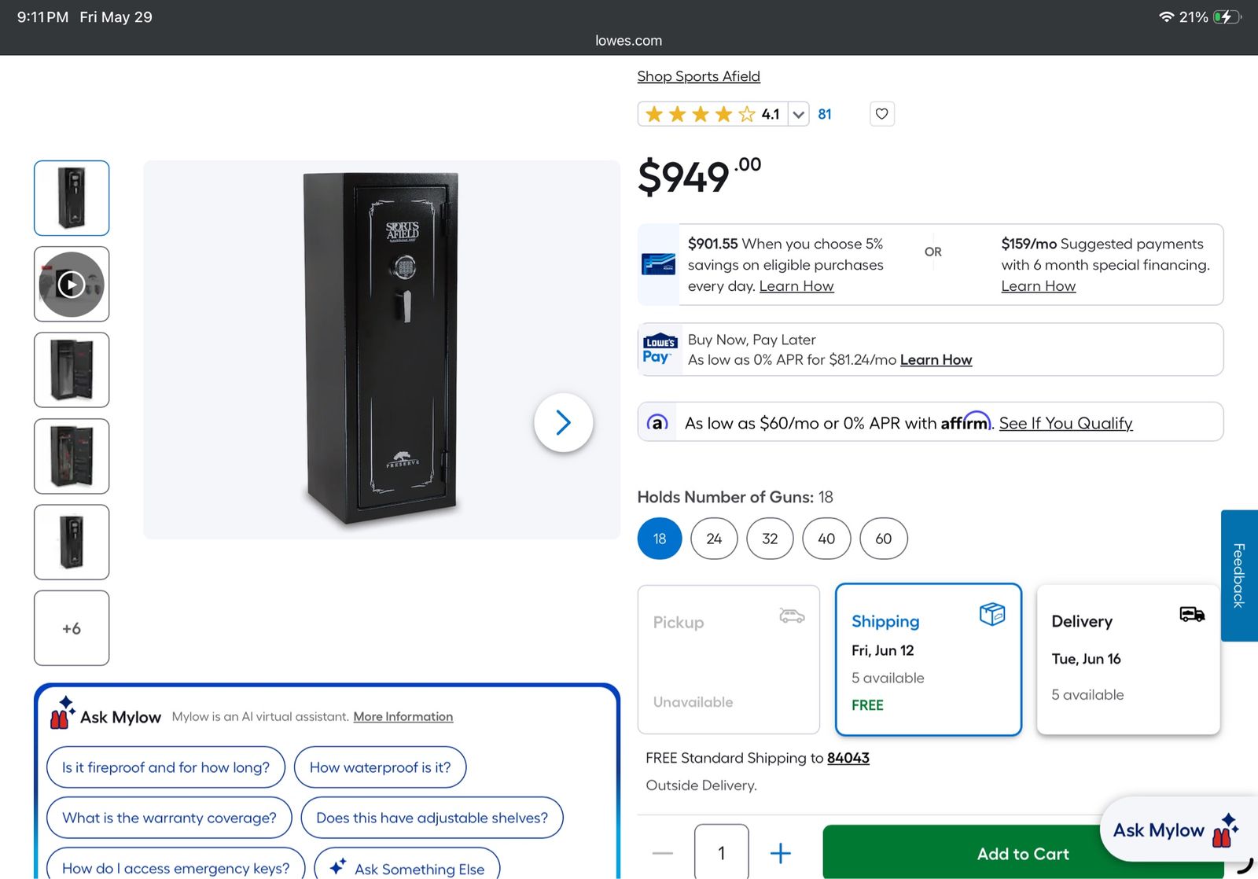Save item with the heart icon
The width and height of the screenshot is (1258, 879).
point(881,114)
